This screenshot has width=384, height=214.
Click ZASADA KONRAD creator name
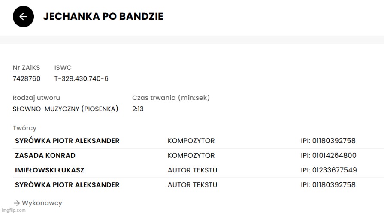45,155
